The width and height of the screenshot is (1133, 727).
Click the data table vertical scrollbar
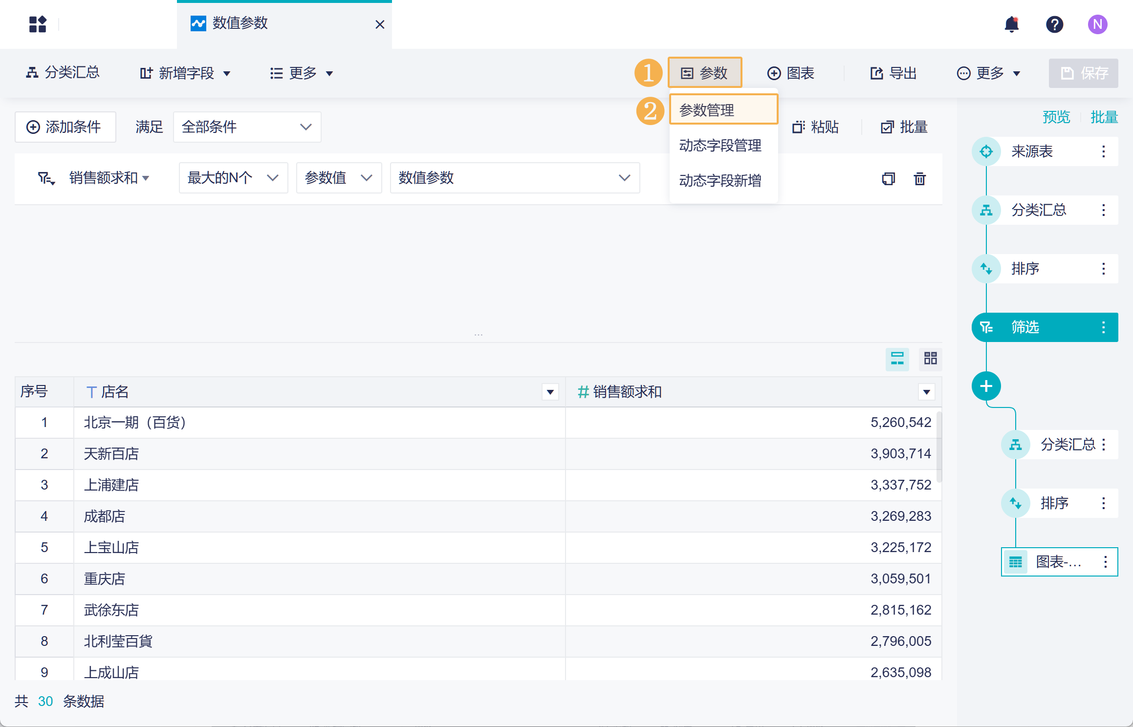(x=938, y=447)
